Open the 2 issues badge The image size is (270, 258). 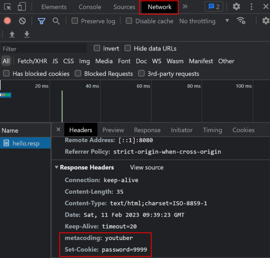click(214, 7)
